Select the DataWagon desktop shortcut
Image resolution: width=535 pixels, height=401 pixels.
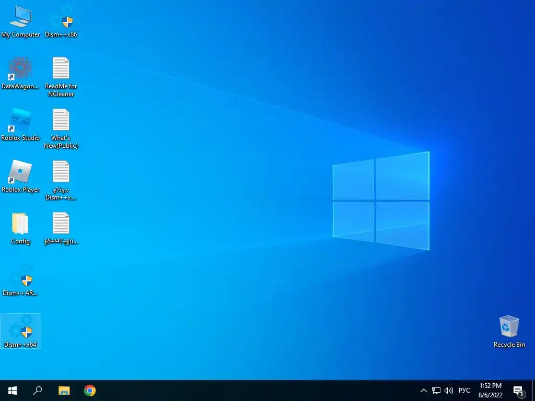pos(20,73)
